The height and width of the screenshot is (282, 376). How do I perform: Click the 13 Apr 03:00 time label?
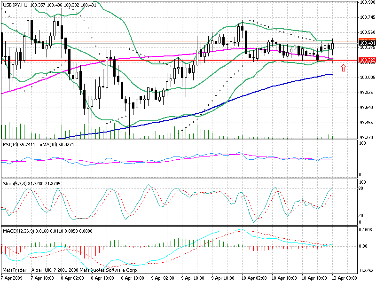[x=345, y=278]
